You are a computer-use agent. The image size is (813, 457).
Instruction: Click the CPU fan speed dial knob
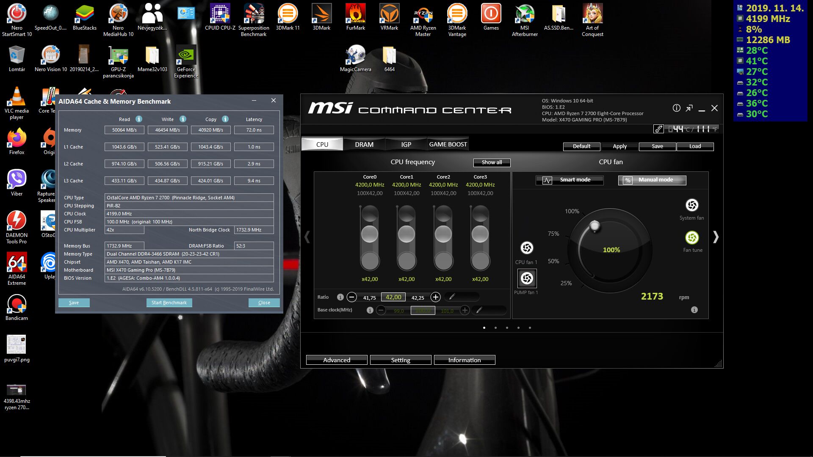[x=595, y=226]
